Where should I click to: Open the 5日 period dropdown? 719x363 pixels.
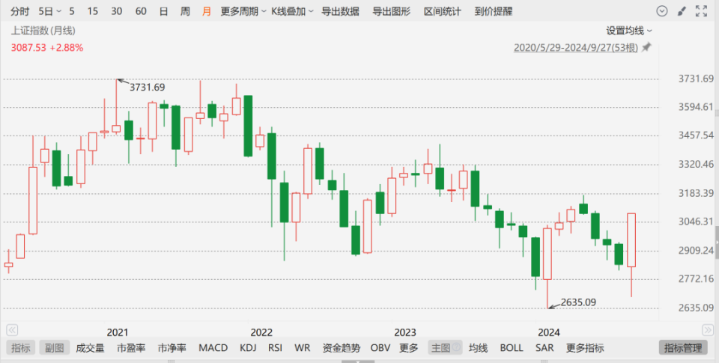[49, 11]
